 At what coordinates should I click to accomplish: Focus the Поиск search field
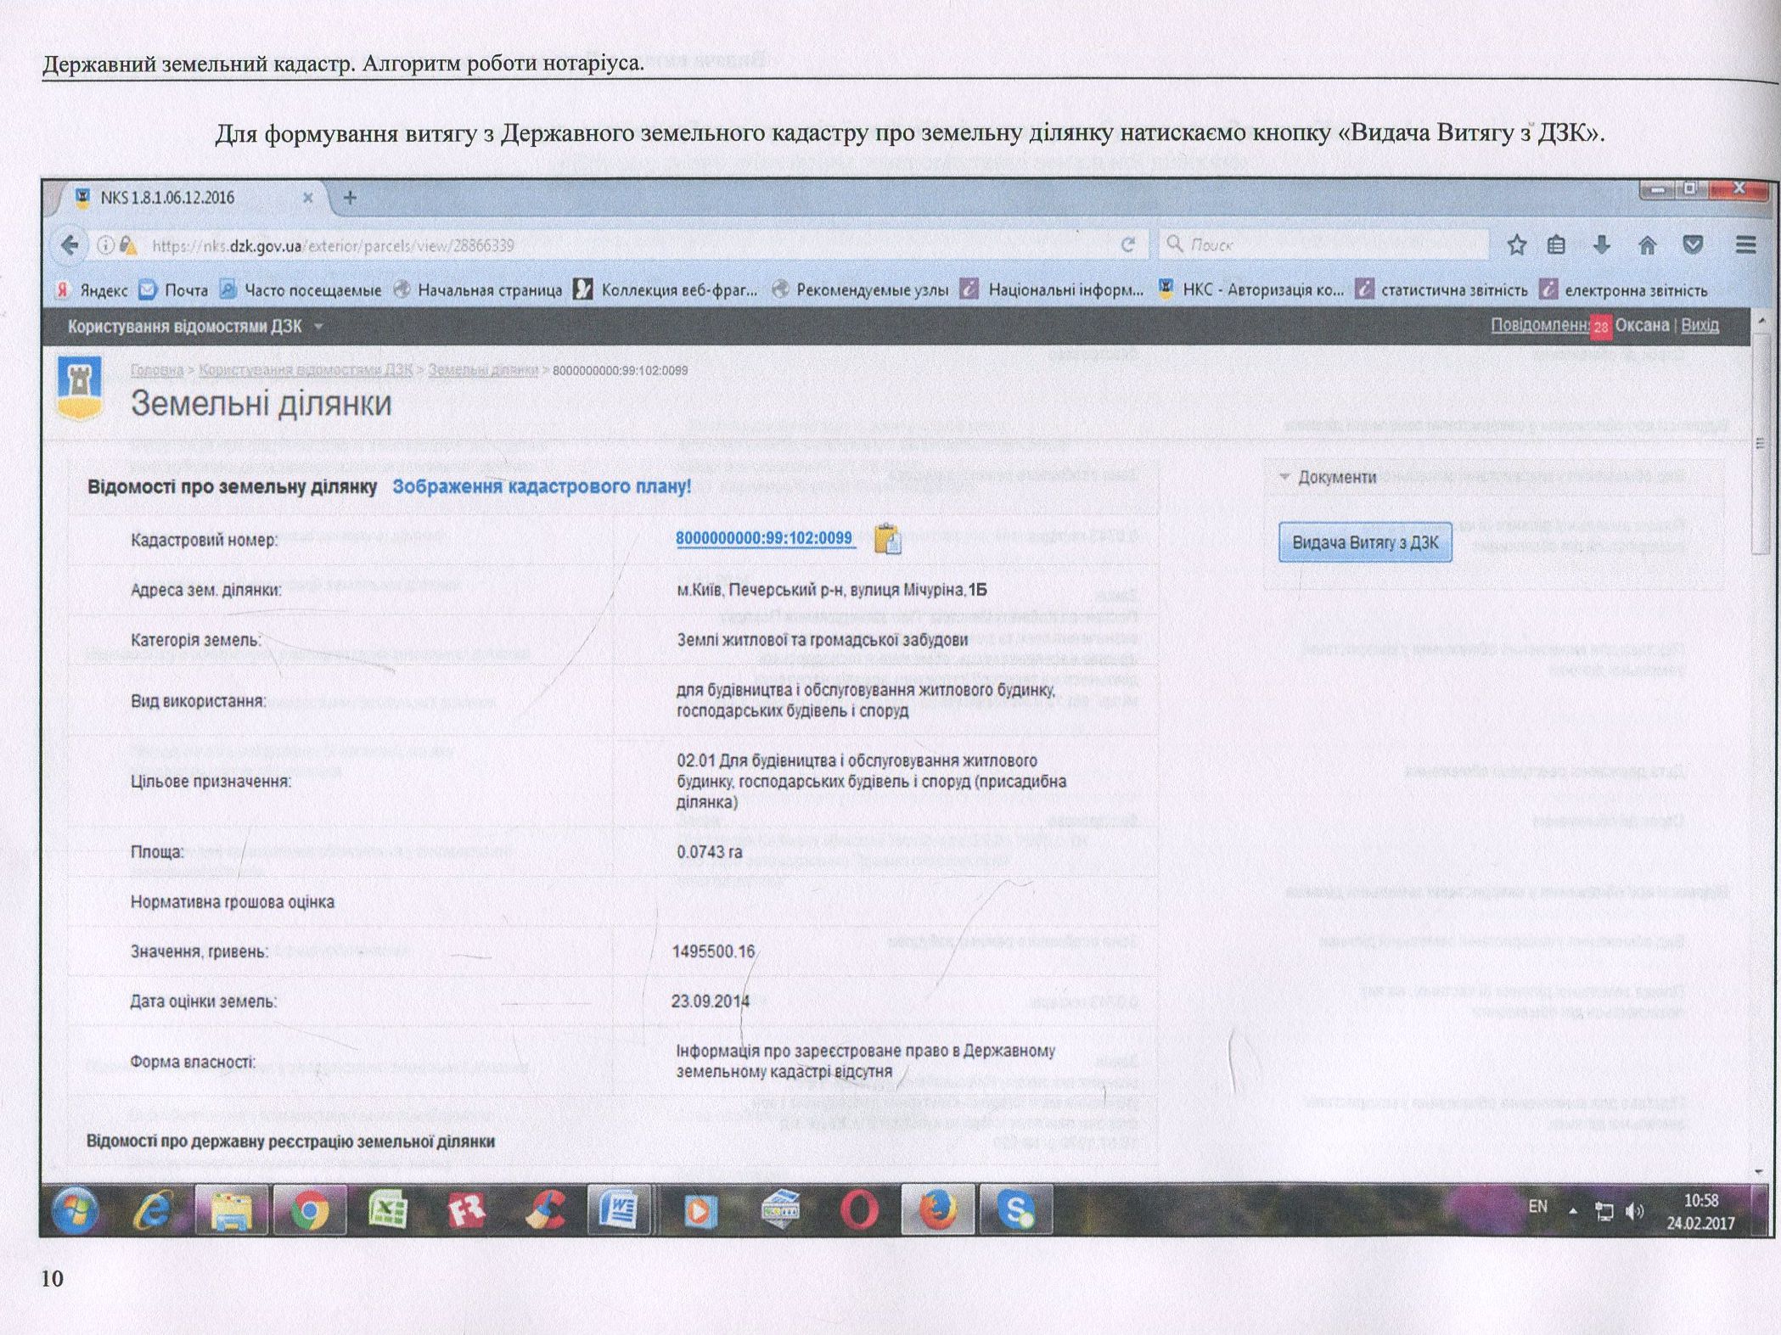click(1323, 244)
